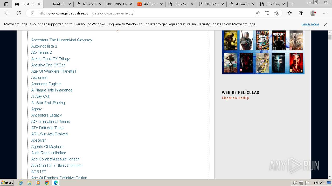Open Age Of Wonders Planetfall link

click(54, 71)
